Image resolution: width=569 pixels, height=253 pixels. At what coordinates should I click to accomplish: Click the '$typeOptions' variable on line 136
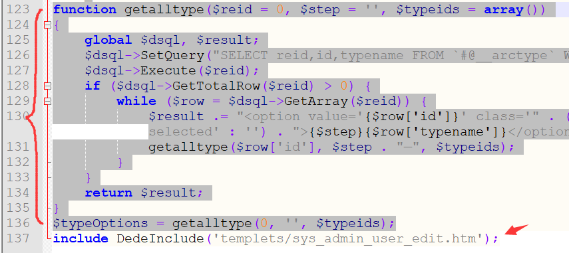pyautogui.click(x=100, y=223)
